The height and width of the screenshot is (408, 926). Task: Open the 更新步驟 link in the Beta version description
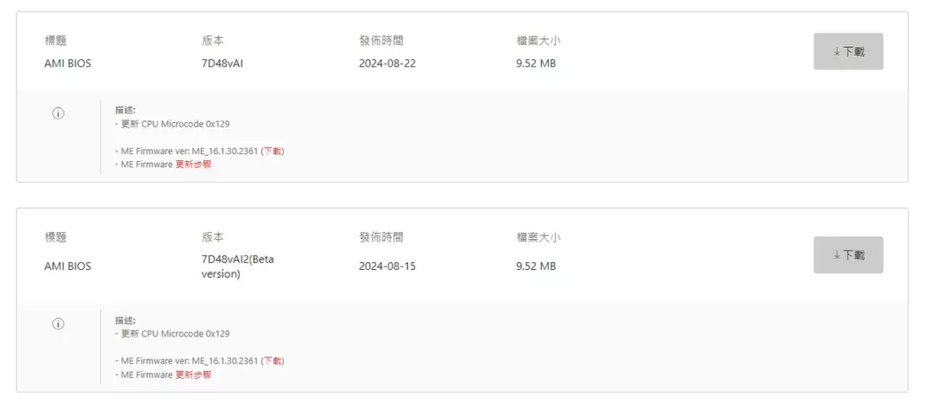(x=193, y=375)
